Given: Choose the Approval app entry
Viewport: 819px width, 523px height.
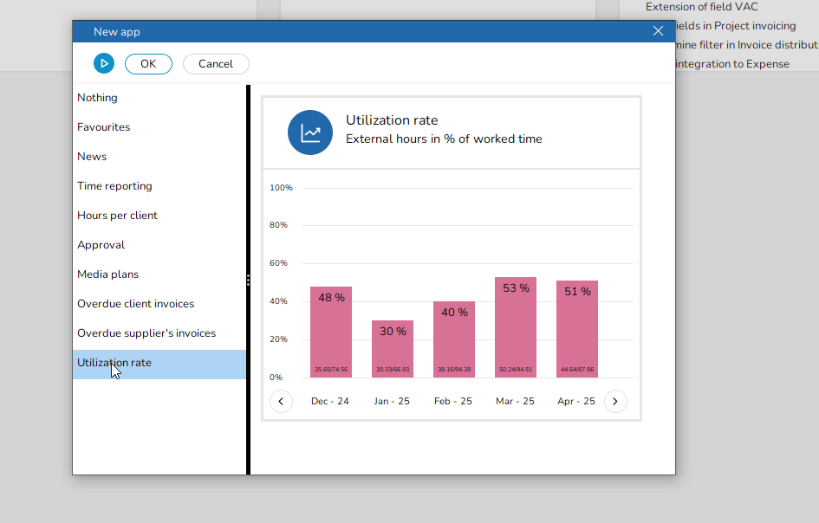Looking at the screenshot, I should pos(101,245).
